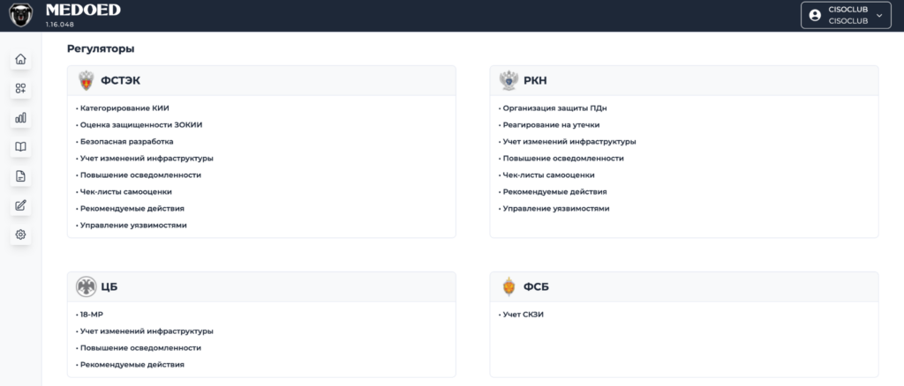Open 18-МР under ЦБ
This screenshot has width=904, height=386.
[89, 315]
